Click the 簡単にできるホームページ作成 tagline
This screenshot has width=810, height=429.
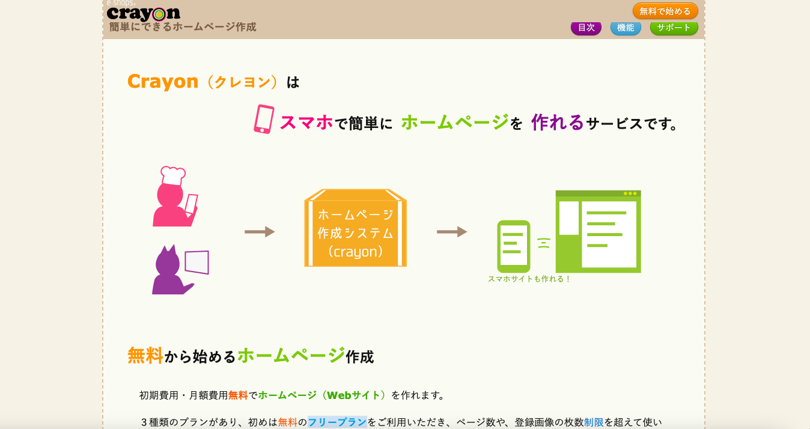[183, 27]
